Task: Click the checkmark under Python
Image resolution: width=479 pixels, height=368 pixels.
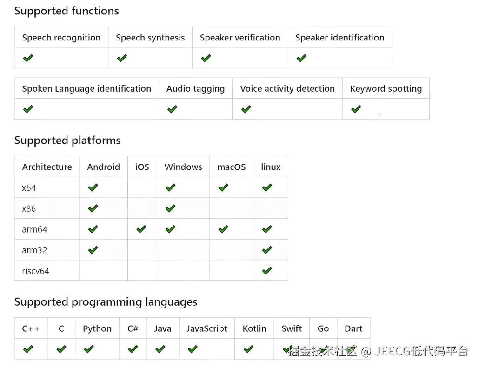Action: [89, 349]
